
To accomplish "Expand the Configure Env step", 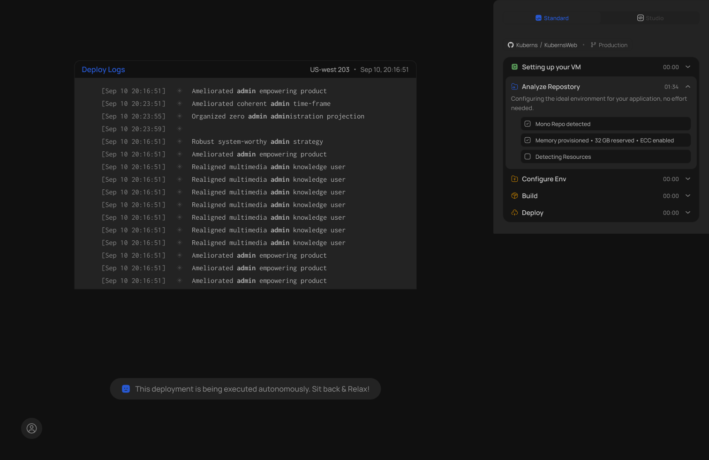I will (688, 179).
